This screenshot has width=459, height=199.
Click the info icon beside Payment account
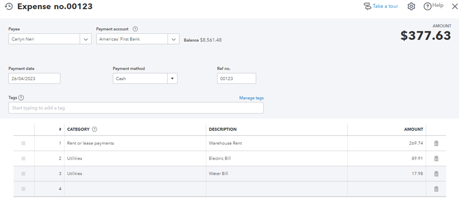pos(135,29)
